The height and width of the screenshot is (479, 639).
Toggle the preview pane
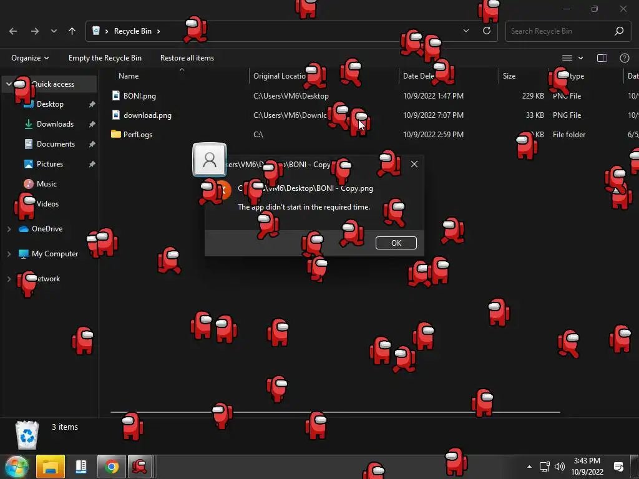[x=602, y=58]
